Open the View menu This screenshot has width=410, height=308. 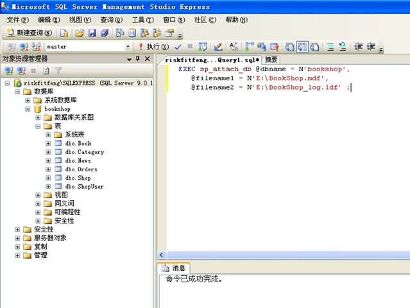pos(80,20)
